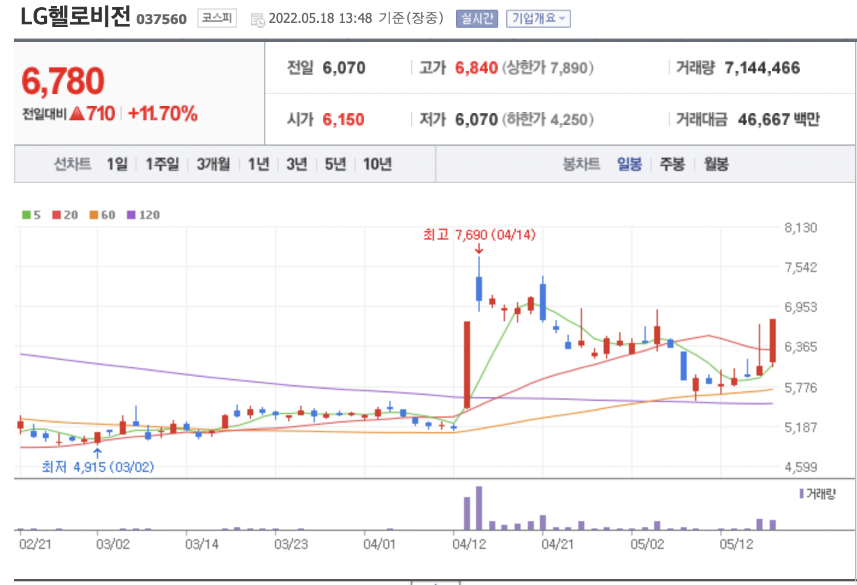Click the 최저 4,915 (03/02) marker

(97, 466)
